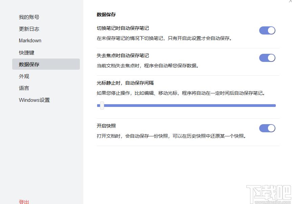Open 更新日志 in the sidebar

[x=29, y=29]
